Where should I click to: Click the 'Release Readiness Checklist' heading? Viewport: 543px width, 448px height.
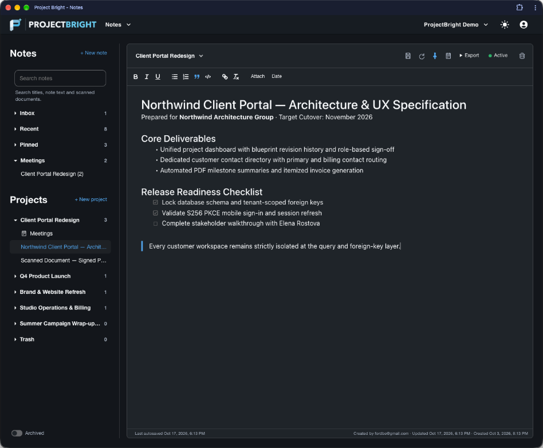[202, 192]
